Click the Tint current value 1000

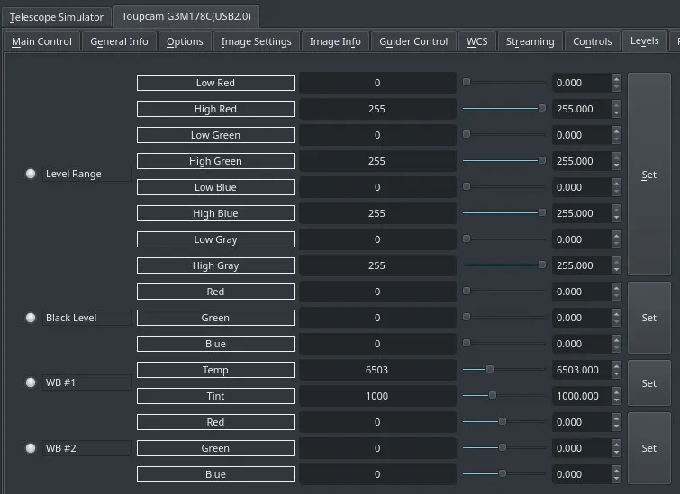pyautogui.click(x=377, y=396)
